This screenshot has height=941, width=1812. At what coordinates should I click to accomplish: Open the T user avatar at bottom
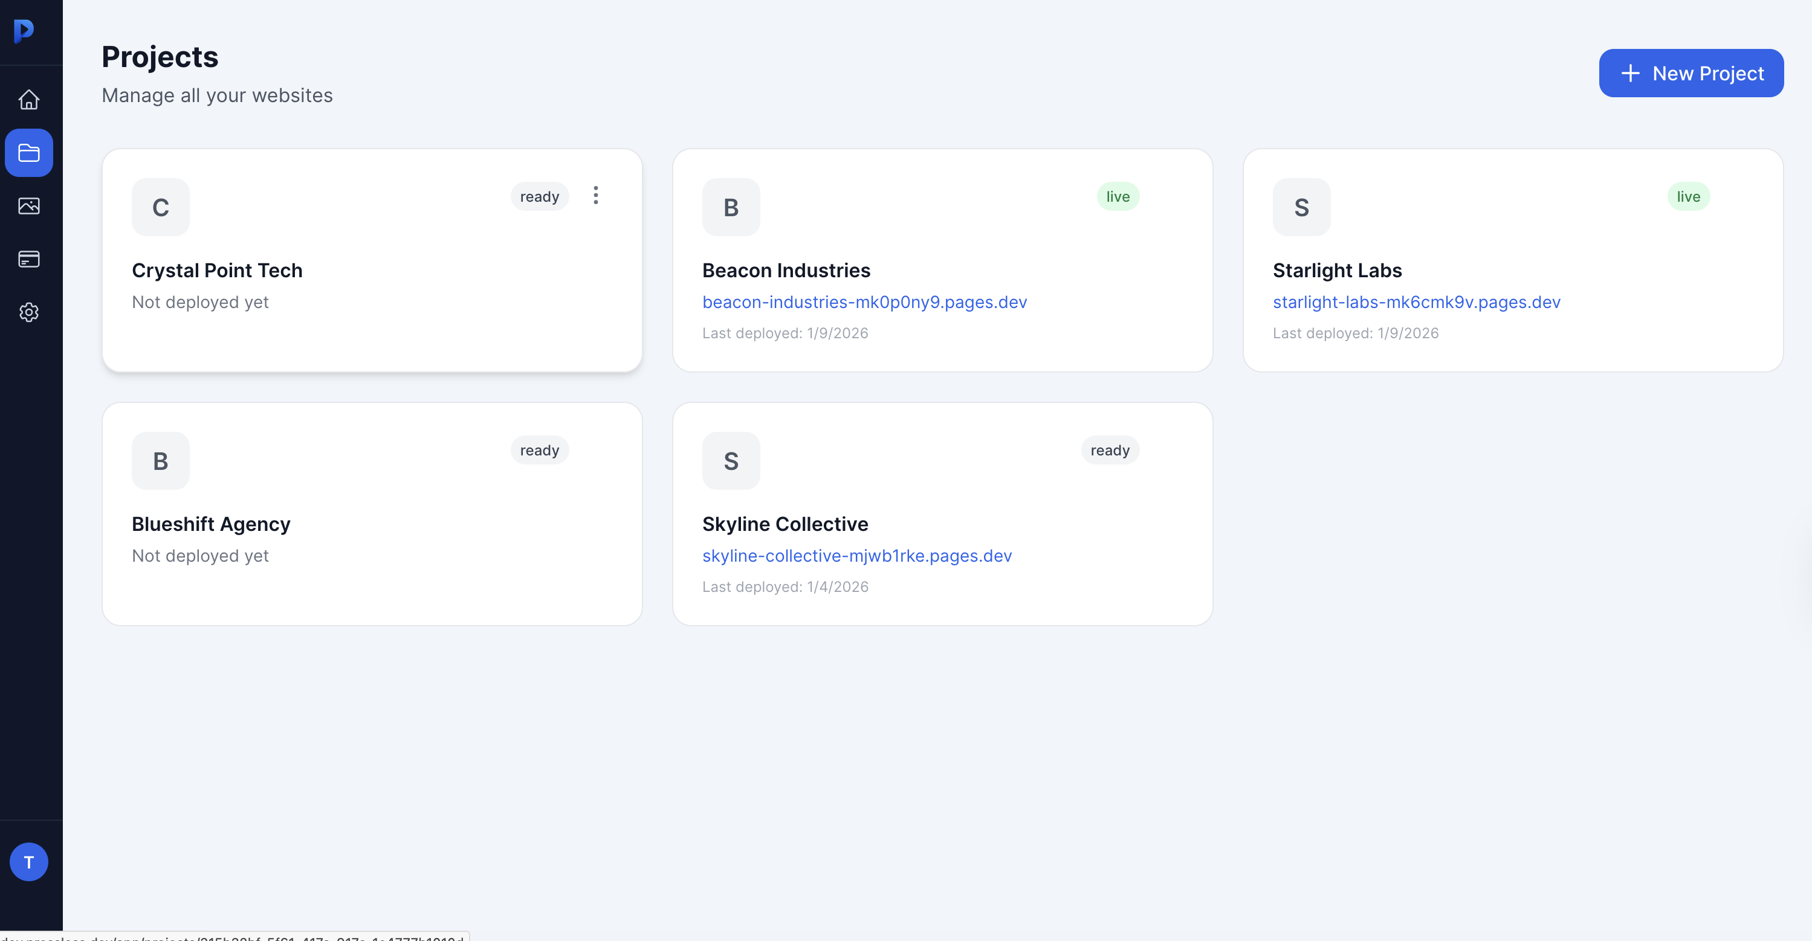(x=29, y=862)
